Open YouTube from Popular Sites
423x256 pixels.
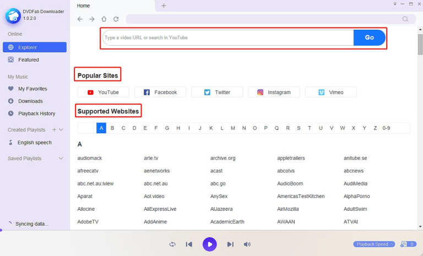click(x=103, y=92)
